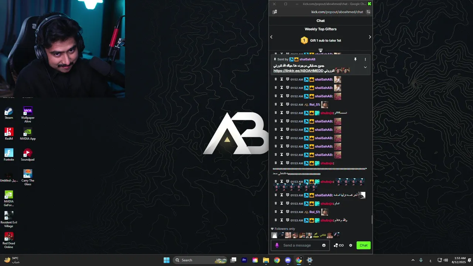Toggle volume icon in system tray
The image size is (473, 266).
[446, 260]
